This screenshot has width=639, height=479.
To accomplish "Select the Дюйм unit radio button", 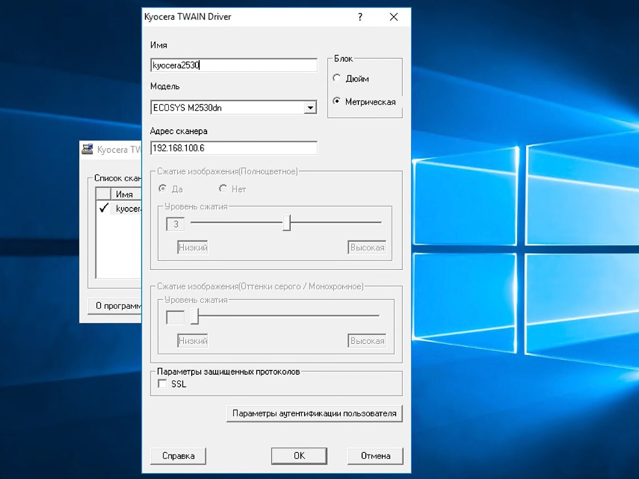I will [x=337, y=78].
